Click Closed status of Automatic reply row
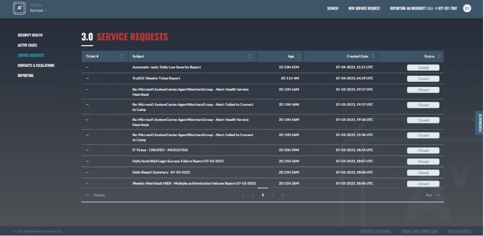This screenshot has height=236, width=484. point(423,68)
